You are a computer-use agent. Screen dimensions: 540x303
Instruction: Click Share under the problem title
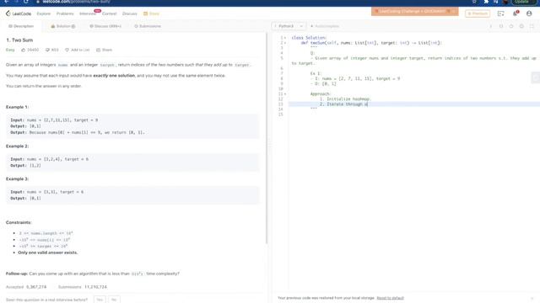104,50
